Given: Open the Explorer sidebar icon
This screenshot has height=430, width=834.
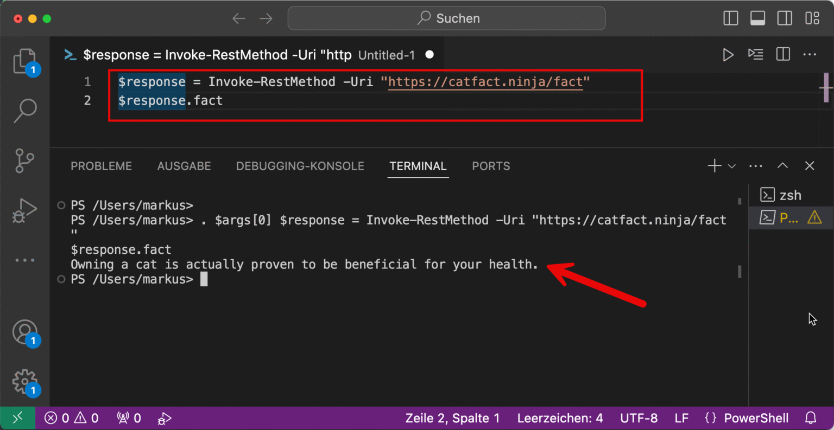Looking at the screenshot, I should 24,61.
